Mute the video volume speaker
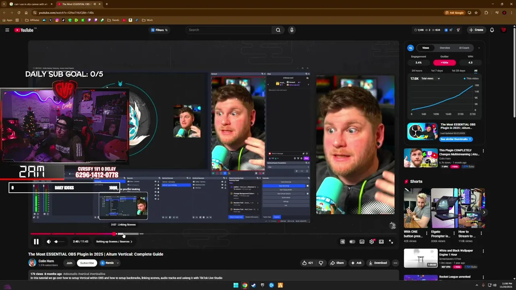 (x=49, y=242)
